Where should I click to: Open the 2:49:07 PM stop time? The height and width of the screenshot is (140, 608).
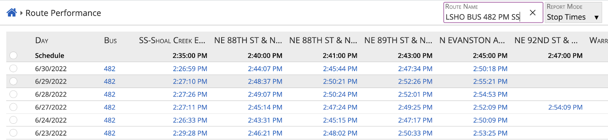(265, 95)
